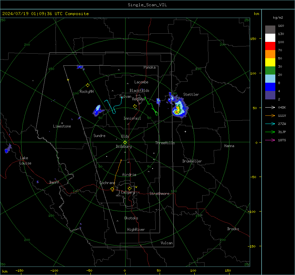Click the green 20-30 legend color
The image size is (295, 275).
pyautogui.click(x=270, y=70)
